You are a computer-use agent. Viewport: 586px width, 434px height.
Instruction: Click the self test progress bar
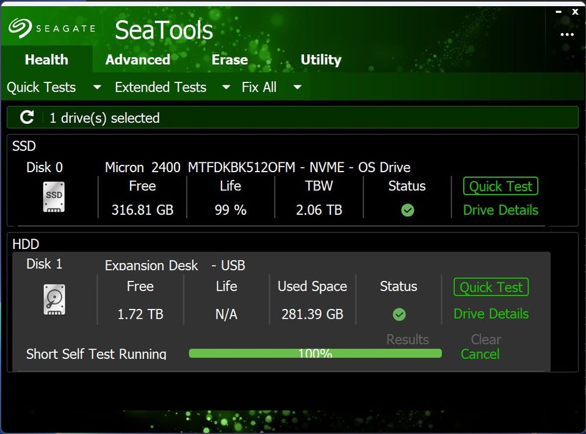tap(315, 353)
